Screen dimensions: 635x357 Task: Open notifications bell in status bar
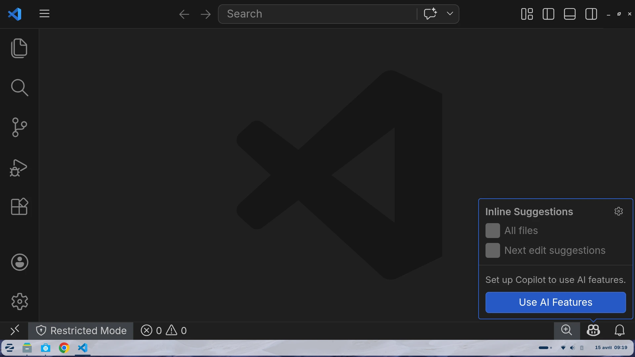(619, 330)
